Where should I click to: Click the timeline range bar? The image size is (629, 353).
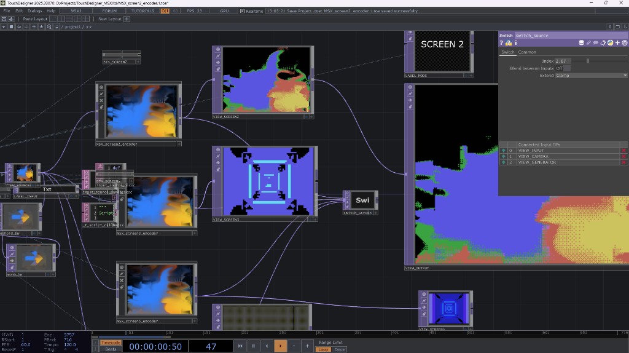(133, 338)
